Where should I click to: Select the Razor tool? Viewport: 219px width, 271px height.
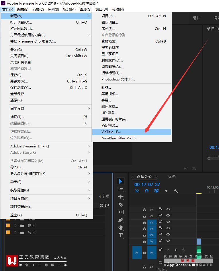(x=121, y=204)
